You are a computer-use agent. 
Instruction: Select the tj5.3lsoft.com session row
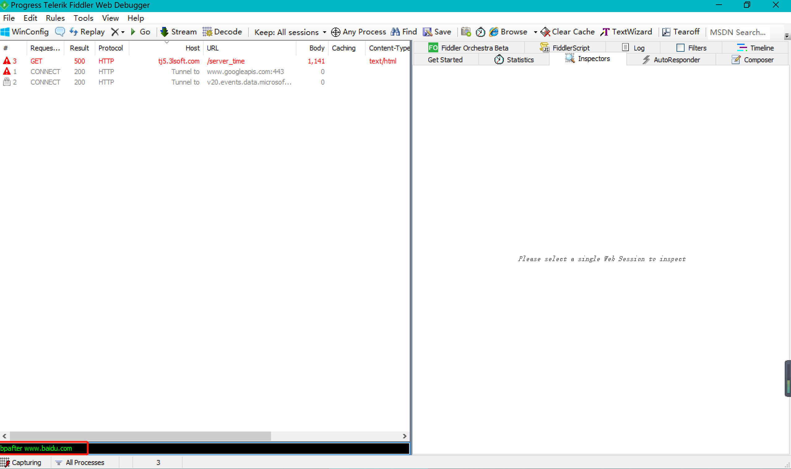point(179,61)
